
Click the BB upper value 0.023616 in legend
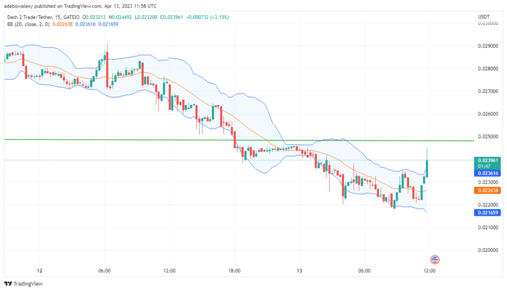tap(85, 24)
